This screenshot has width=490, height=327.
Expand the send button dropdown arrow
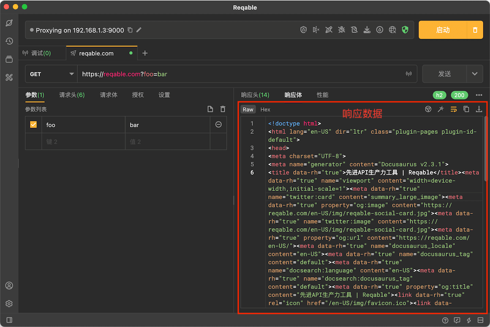point(475,74)
